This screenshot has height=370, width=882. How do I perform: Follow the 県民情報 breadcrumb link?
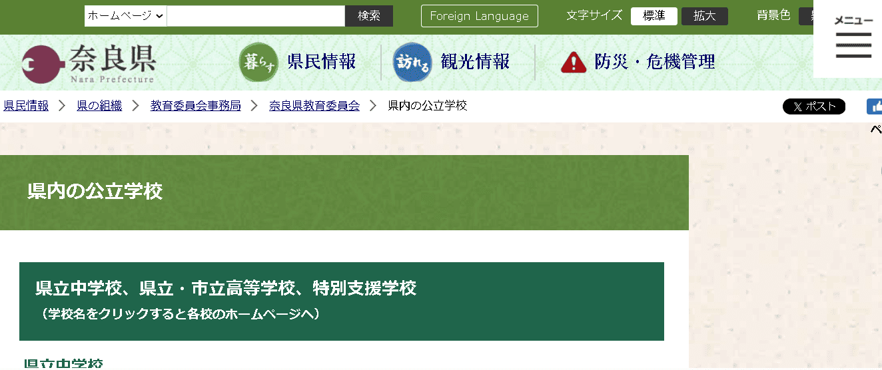26,106
